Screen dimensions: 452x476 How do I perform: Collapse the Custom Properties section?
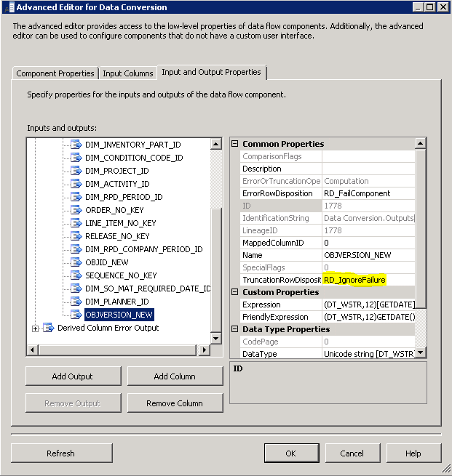coord(235,292)
